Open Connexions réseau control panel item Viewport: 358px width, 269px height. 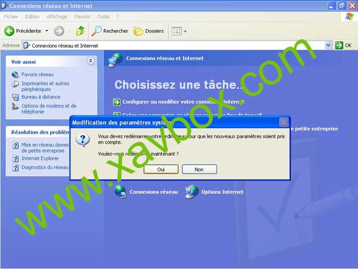(154, 192)
